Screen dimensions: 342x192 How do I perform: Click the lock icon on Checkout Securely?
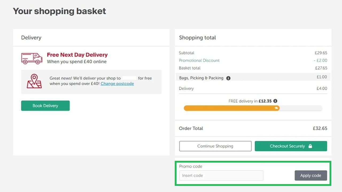pyautogui.click(x=310, y=146)
